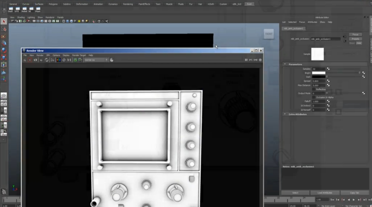Click the map button beside Falloff
Viewport: 372px width, 207px height.
click(x=328, y=102)
